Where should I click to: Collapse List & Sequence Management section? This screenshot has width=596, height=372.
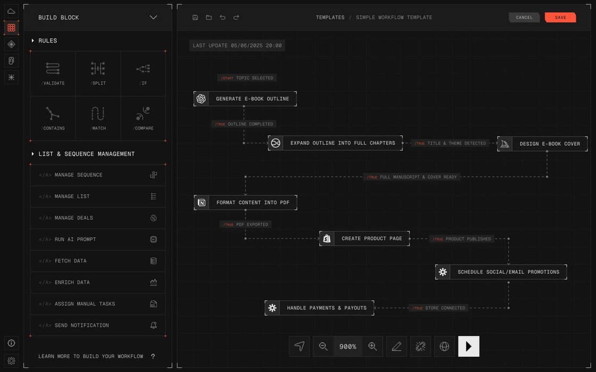(33, 154)
